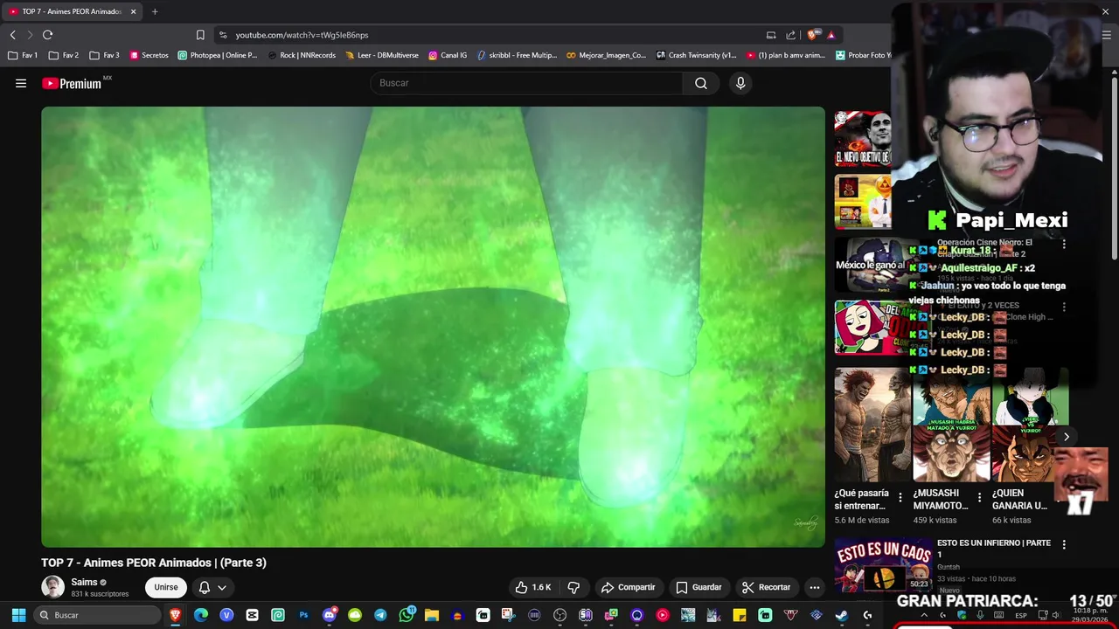Open ¿MUSASHI MIYAMOTO... video title
This screenshot has height=629, width=1119.
(941, 499)
